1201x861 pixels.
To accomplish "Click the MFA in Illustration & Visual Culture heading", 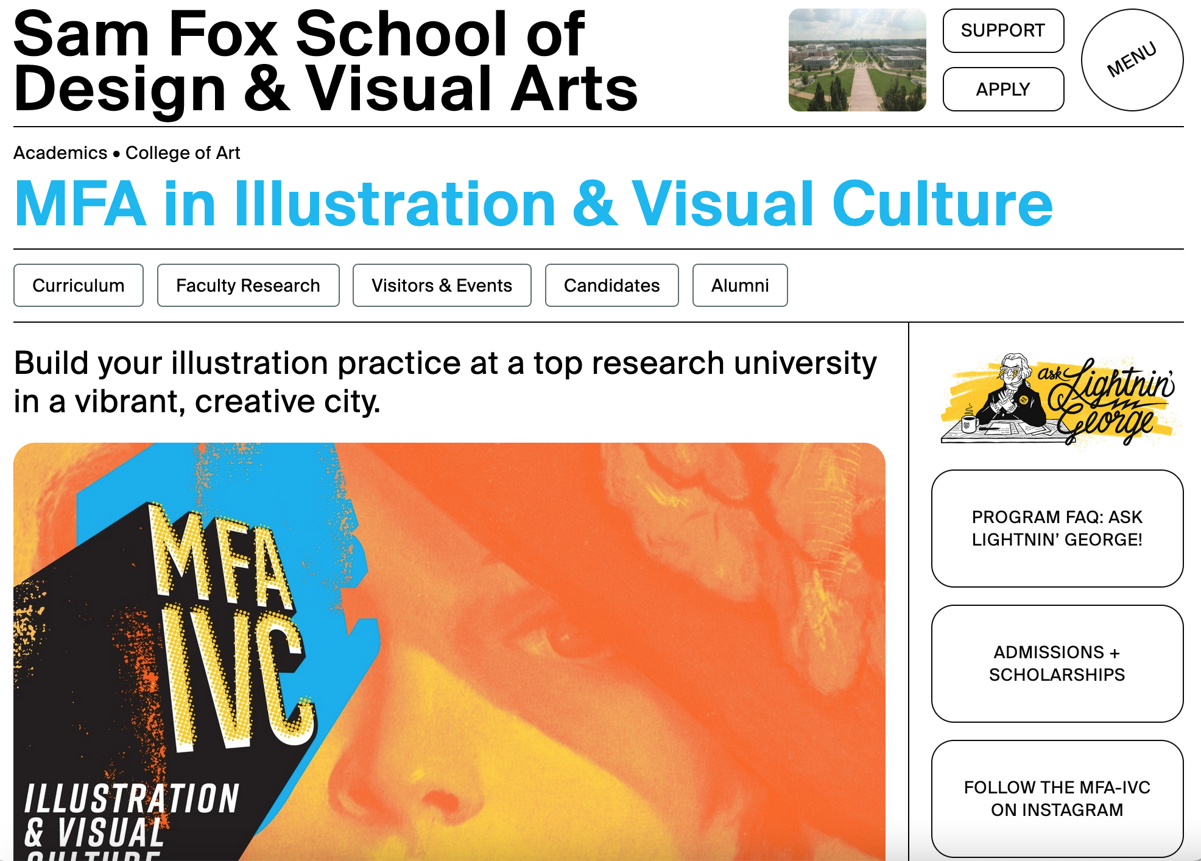I will (534, 203).
